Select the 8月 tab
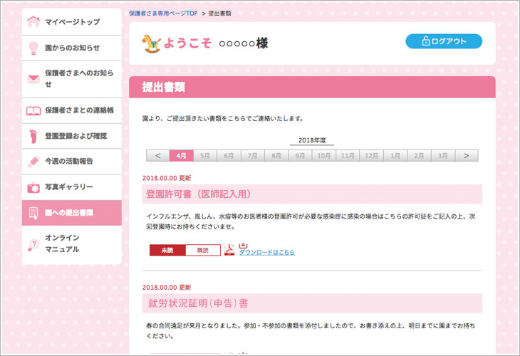 (276, 155)
